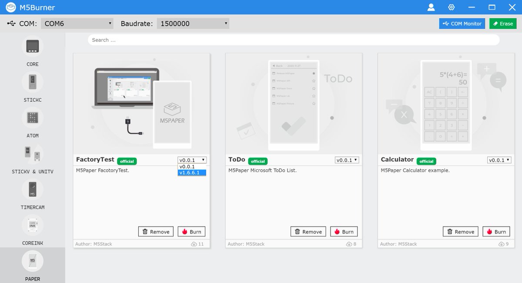The image size is (522, 283).
Task: Click the green Erase button
Action: [503, 23]
